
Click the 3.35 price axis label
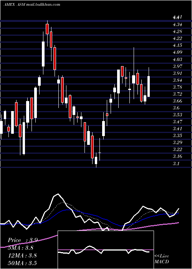click(x=177, y=136)
